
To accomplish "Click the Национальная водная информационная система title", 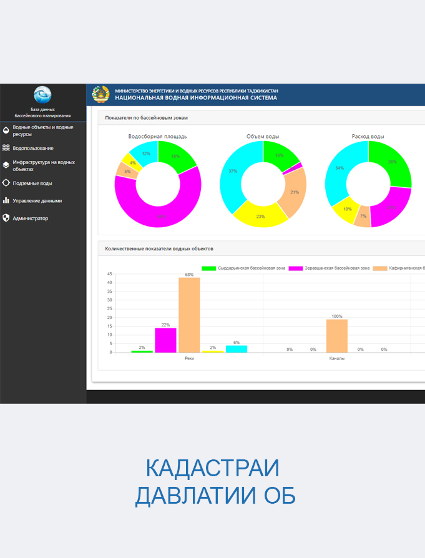I will pyautogui.click(x=196, y=98).
